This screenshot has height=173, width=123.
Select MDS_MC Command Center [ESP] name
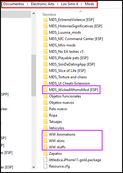[x=76, y=39]
